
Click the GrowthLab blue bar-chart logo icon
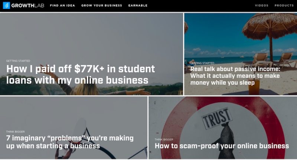[6, 6]
